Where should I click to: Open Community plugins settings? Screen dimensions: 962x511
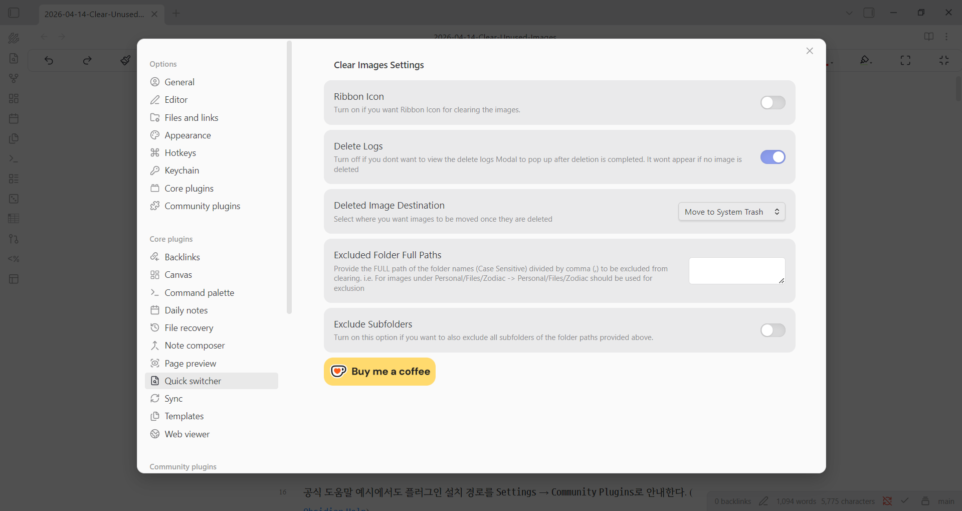point(212,206)
